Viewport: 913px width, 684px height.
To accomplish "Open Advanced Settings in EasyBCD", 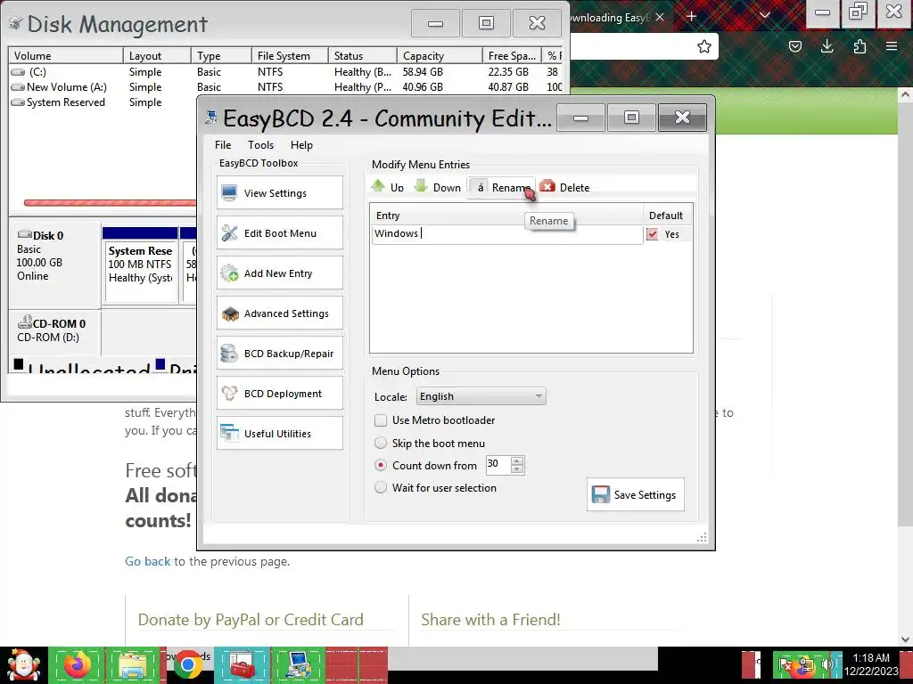I will click(279, 313).
